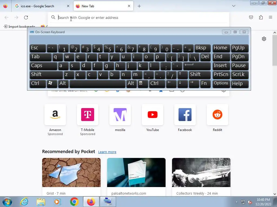Open the taskbar clock 10:40 PM
Viewport: 277px width, 207px height.
point(263,202)
